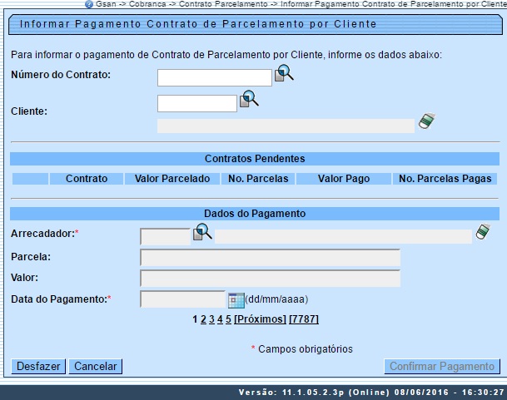507x400 pixels.
Task: Click the Arrecadador name display field
Action: coord(343,236)
